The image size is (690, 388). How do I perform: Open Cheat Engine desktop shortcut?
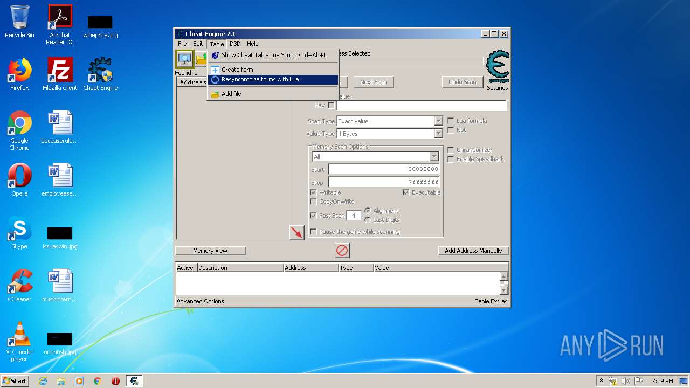tap(100, 74)
